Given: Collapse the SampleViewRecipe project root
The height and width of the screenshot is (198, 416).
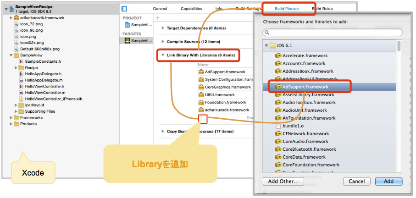Looking at the screenshot, I should coord(6,9).
